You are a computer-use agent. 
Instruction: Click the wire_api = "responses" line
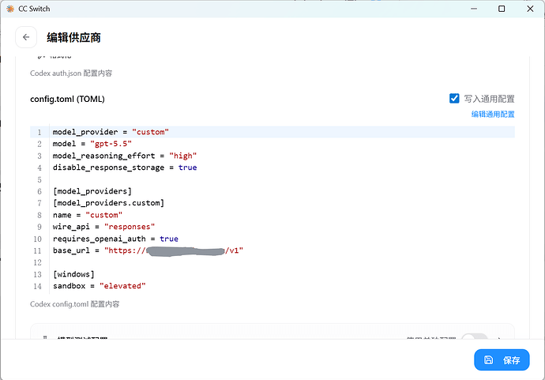pos(103,227)
